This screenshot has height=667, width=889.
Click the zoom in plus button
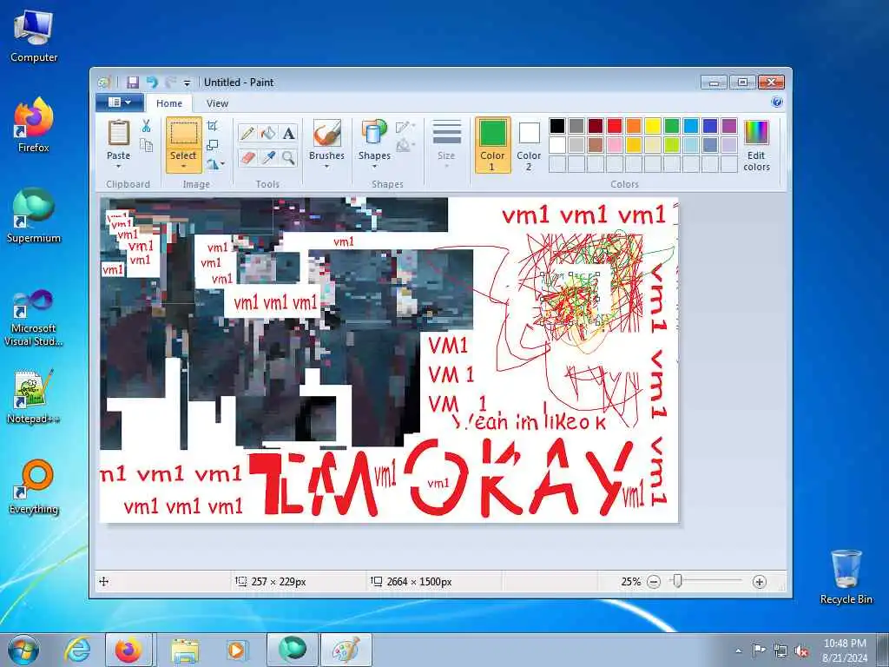(759, 581)
